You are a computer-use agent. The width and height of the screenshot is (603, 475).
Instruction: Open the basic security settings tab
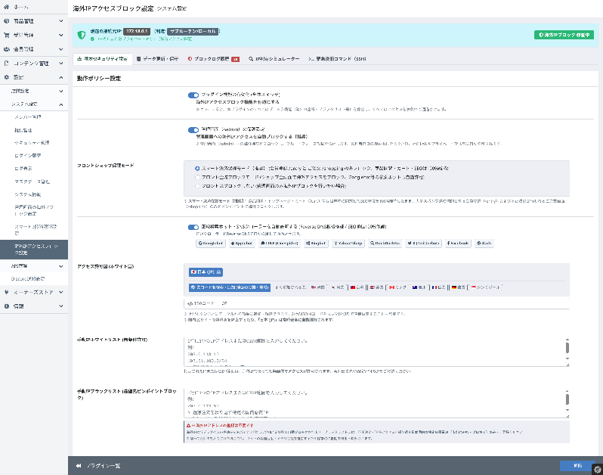[102, 59]
